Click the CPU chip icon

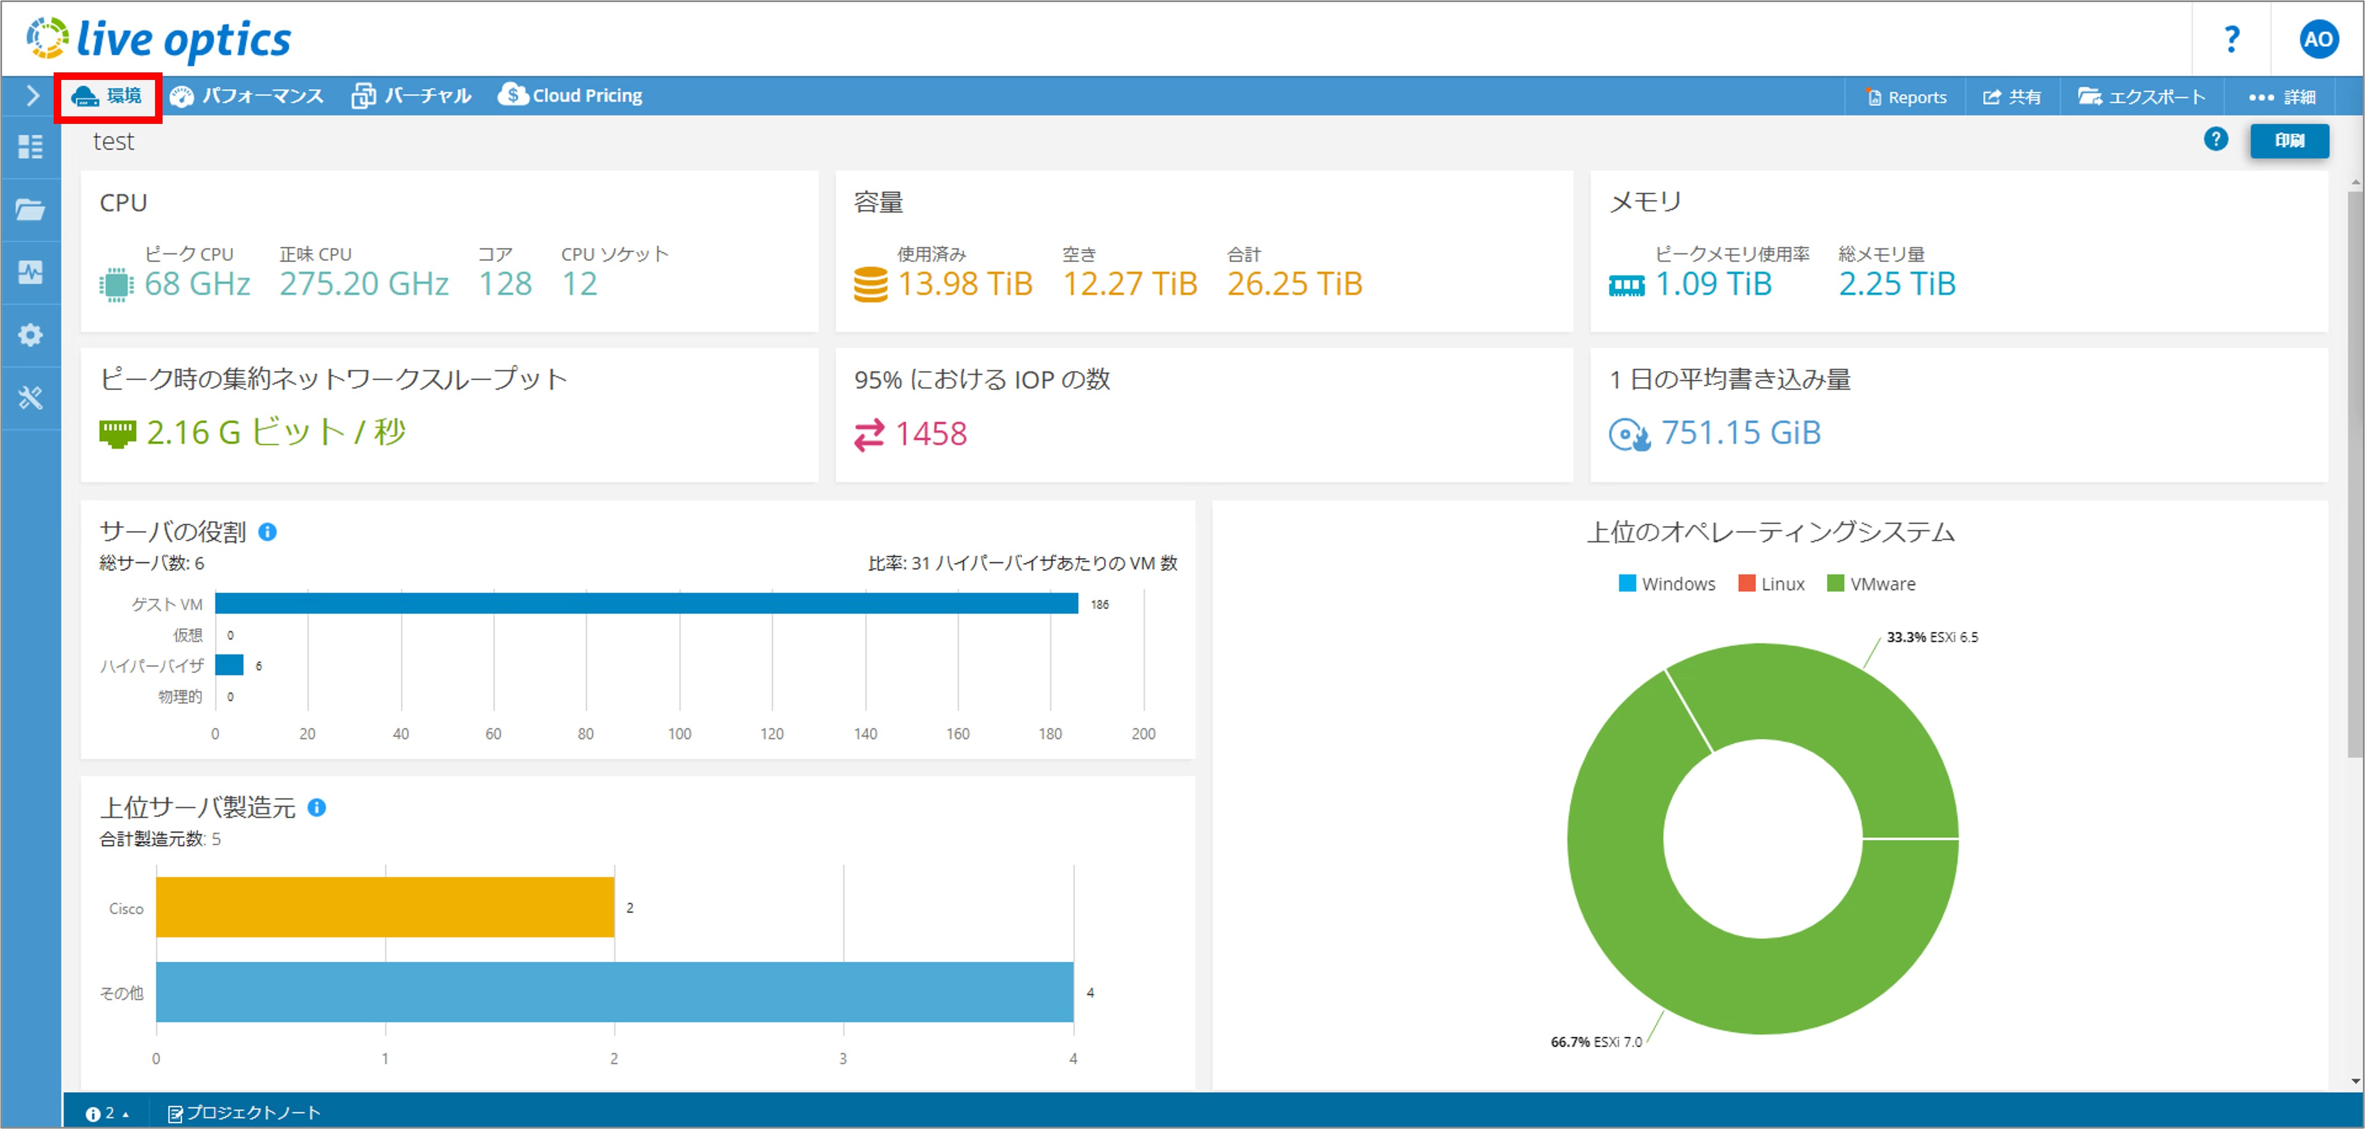[x=116, y=285]
